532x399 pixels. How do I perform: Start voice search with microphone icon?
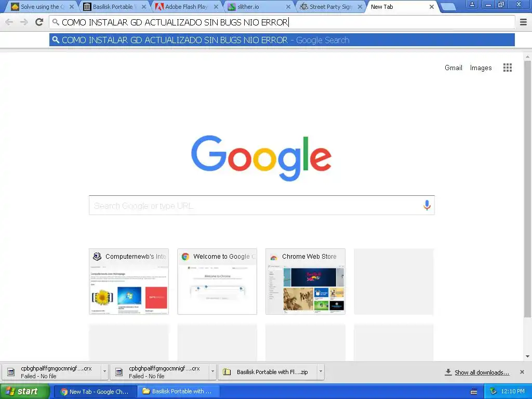tap(427, 205)
